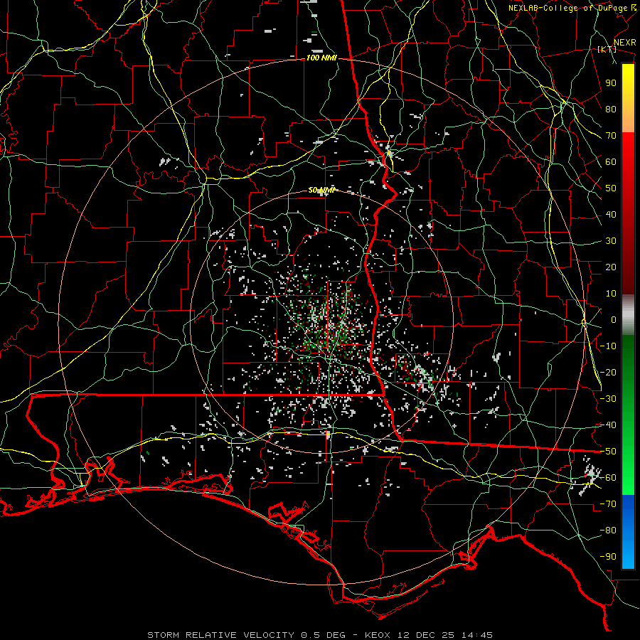The image size is (640, 640).
Task: Click the 80 value on the velocity scale
Action: coord(611,109)
